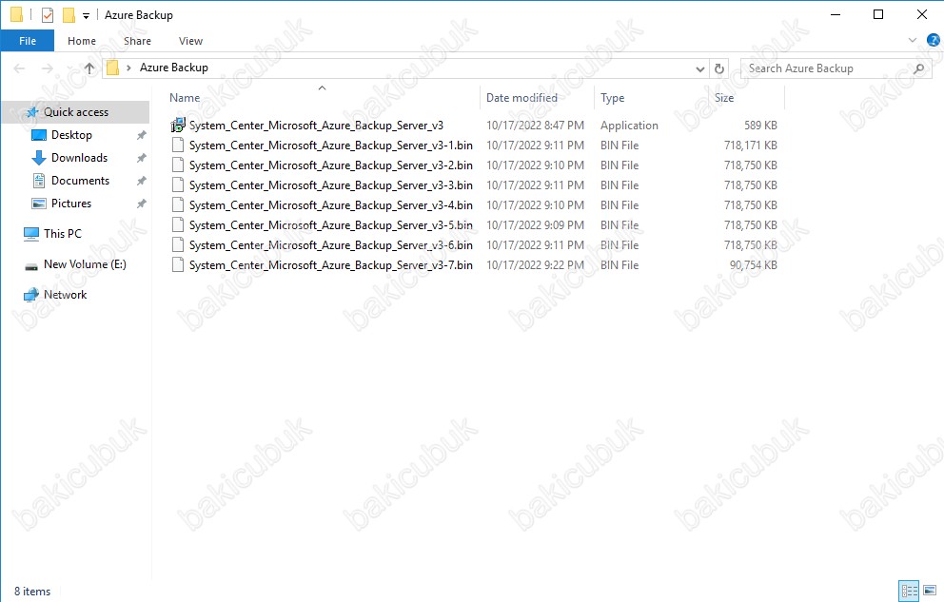The height and width of the screenshot is (602, 944).
Task: Click the address bar folder icon
Action: 112,68
